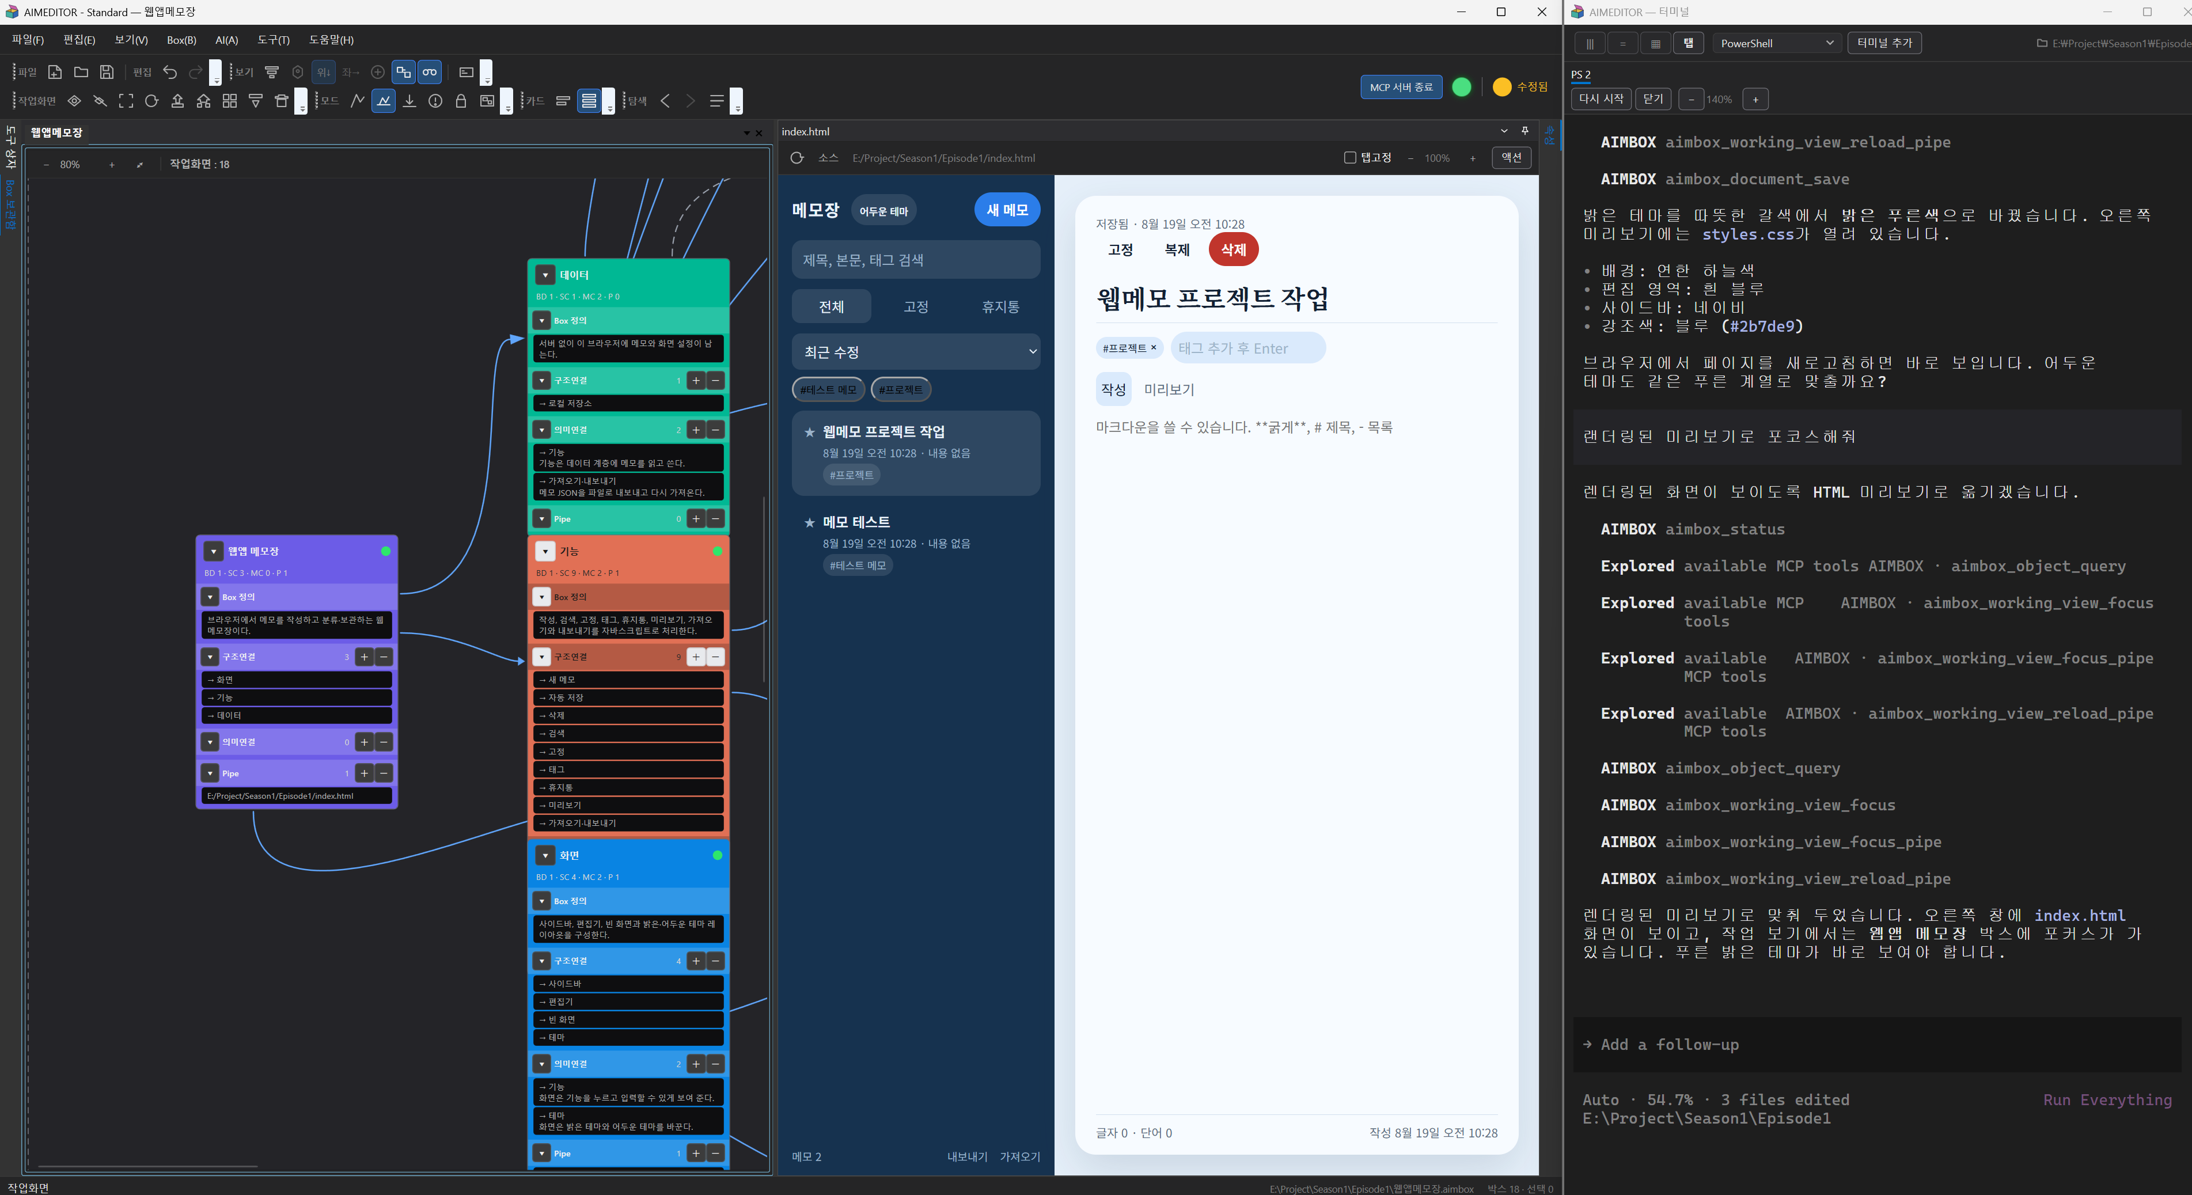
Task: Open the AI(A) menu
Action: coord(226,40)
